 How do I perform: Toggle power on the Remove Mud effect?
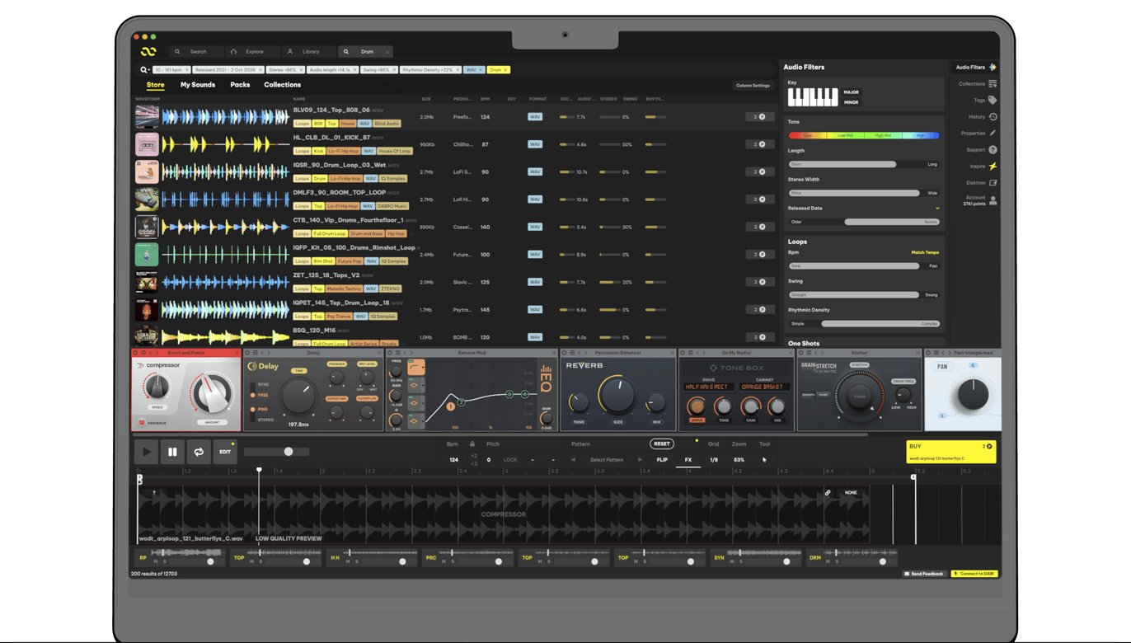pos(388,353)
